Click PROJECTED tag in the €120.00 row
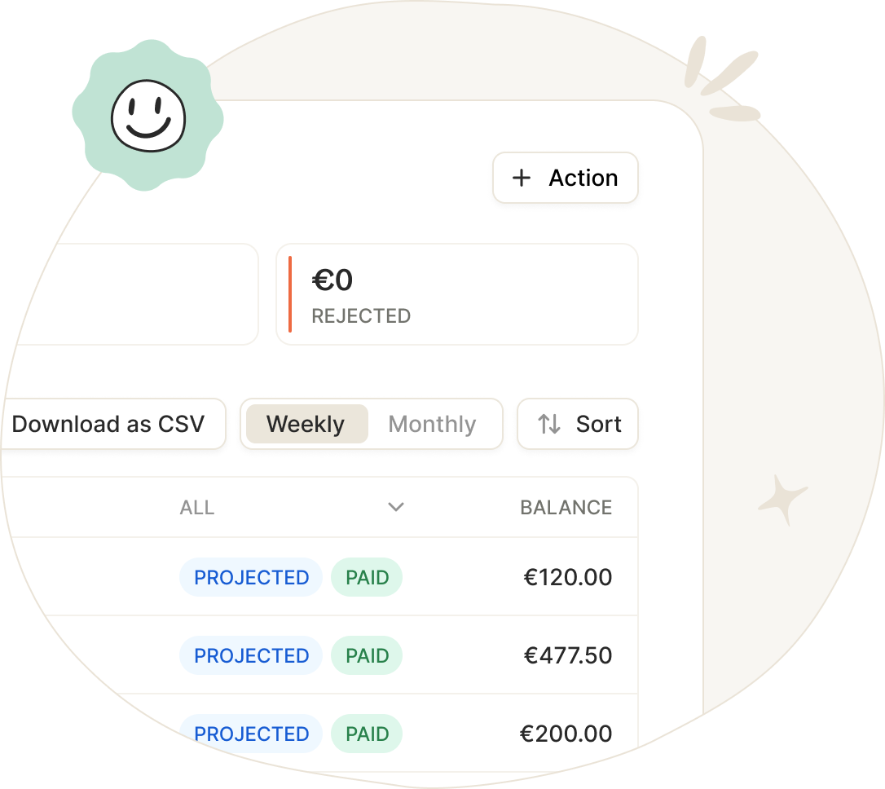The height and width of the screenshot is (789, 885). pyautogui.click(x=251, y=577)
